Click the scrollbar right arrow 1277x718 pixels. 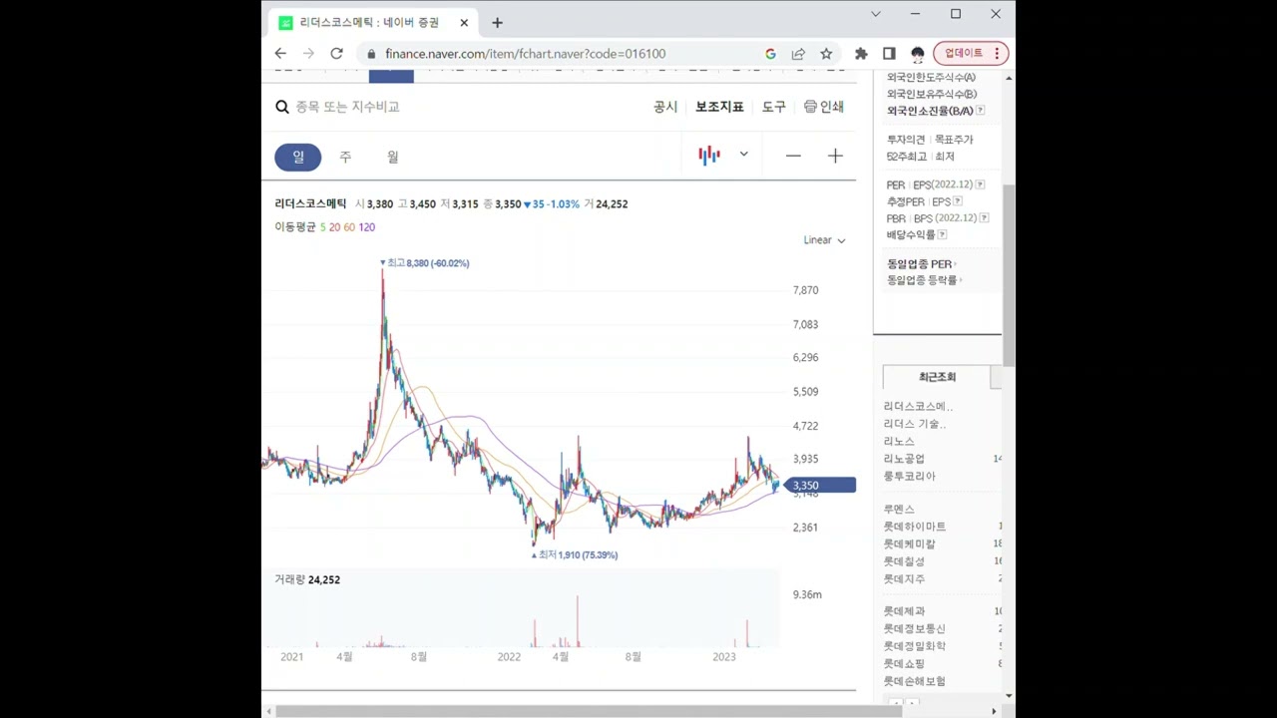point(994,711)
